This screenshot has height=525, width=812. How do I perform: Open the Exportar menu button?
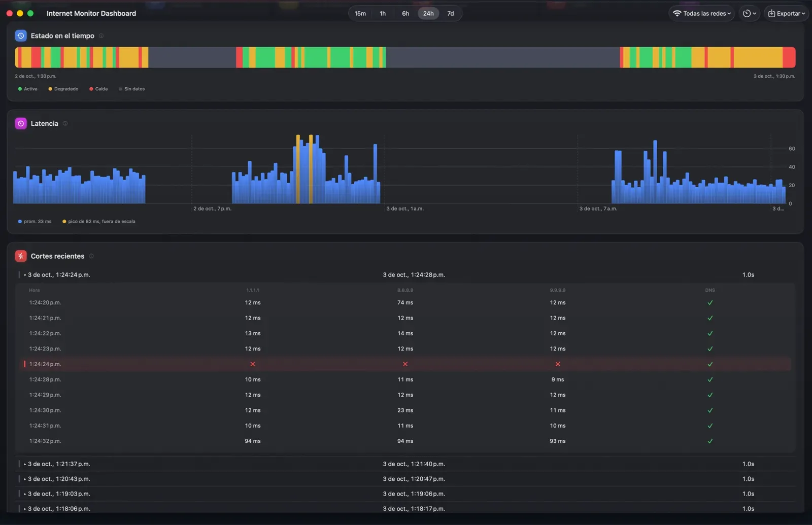pos(786,13)
